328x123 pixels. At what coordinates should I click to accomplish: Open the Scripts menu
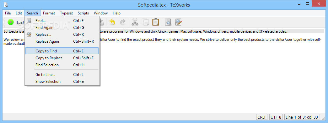point(83,13)
